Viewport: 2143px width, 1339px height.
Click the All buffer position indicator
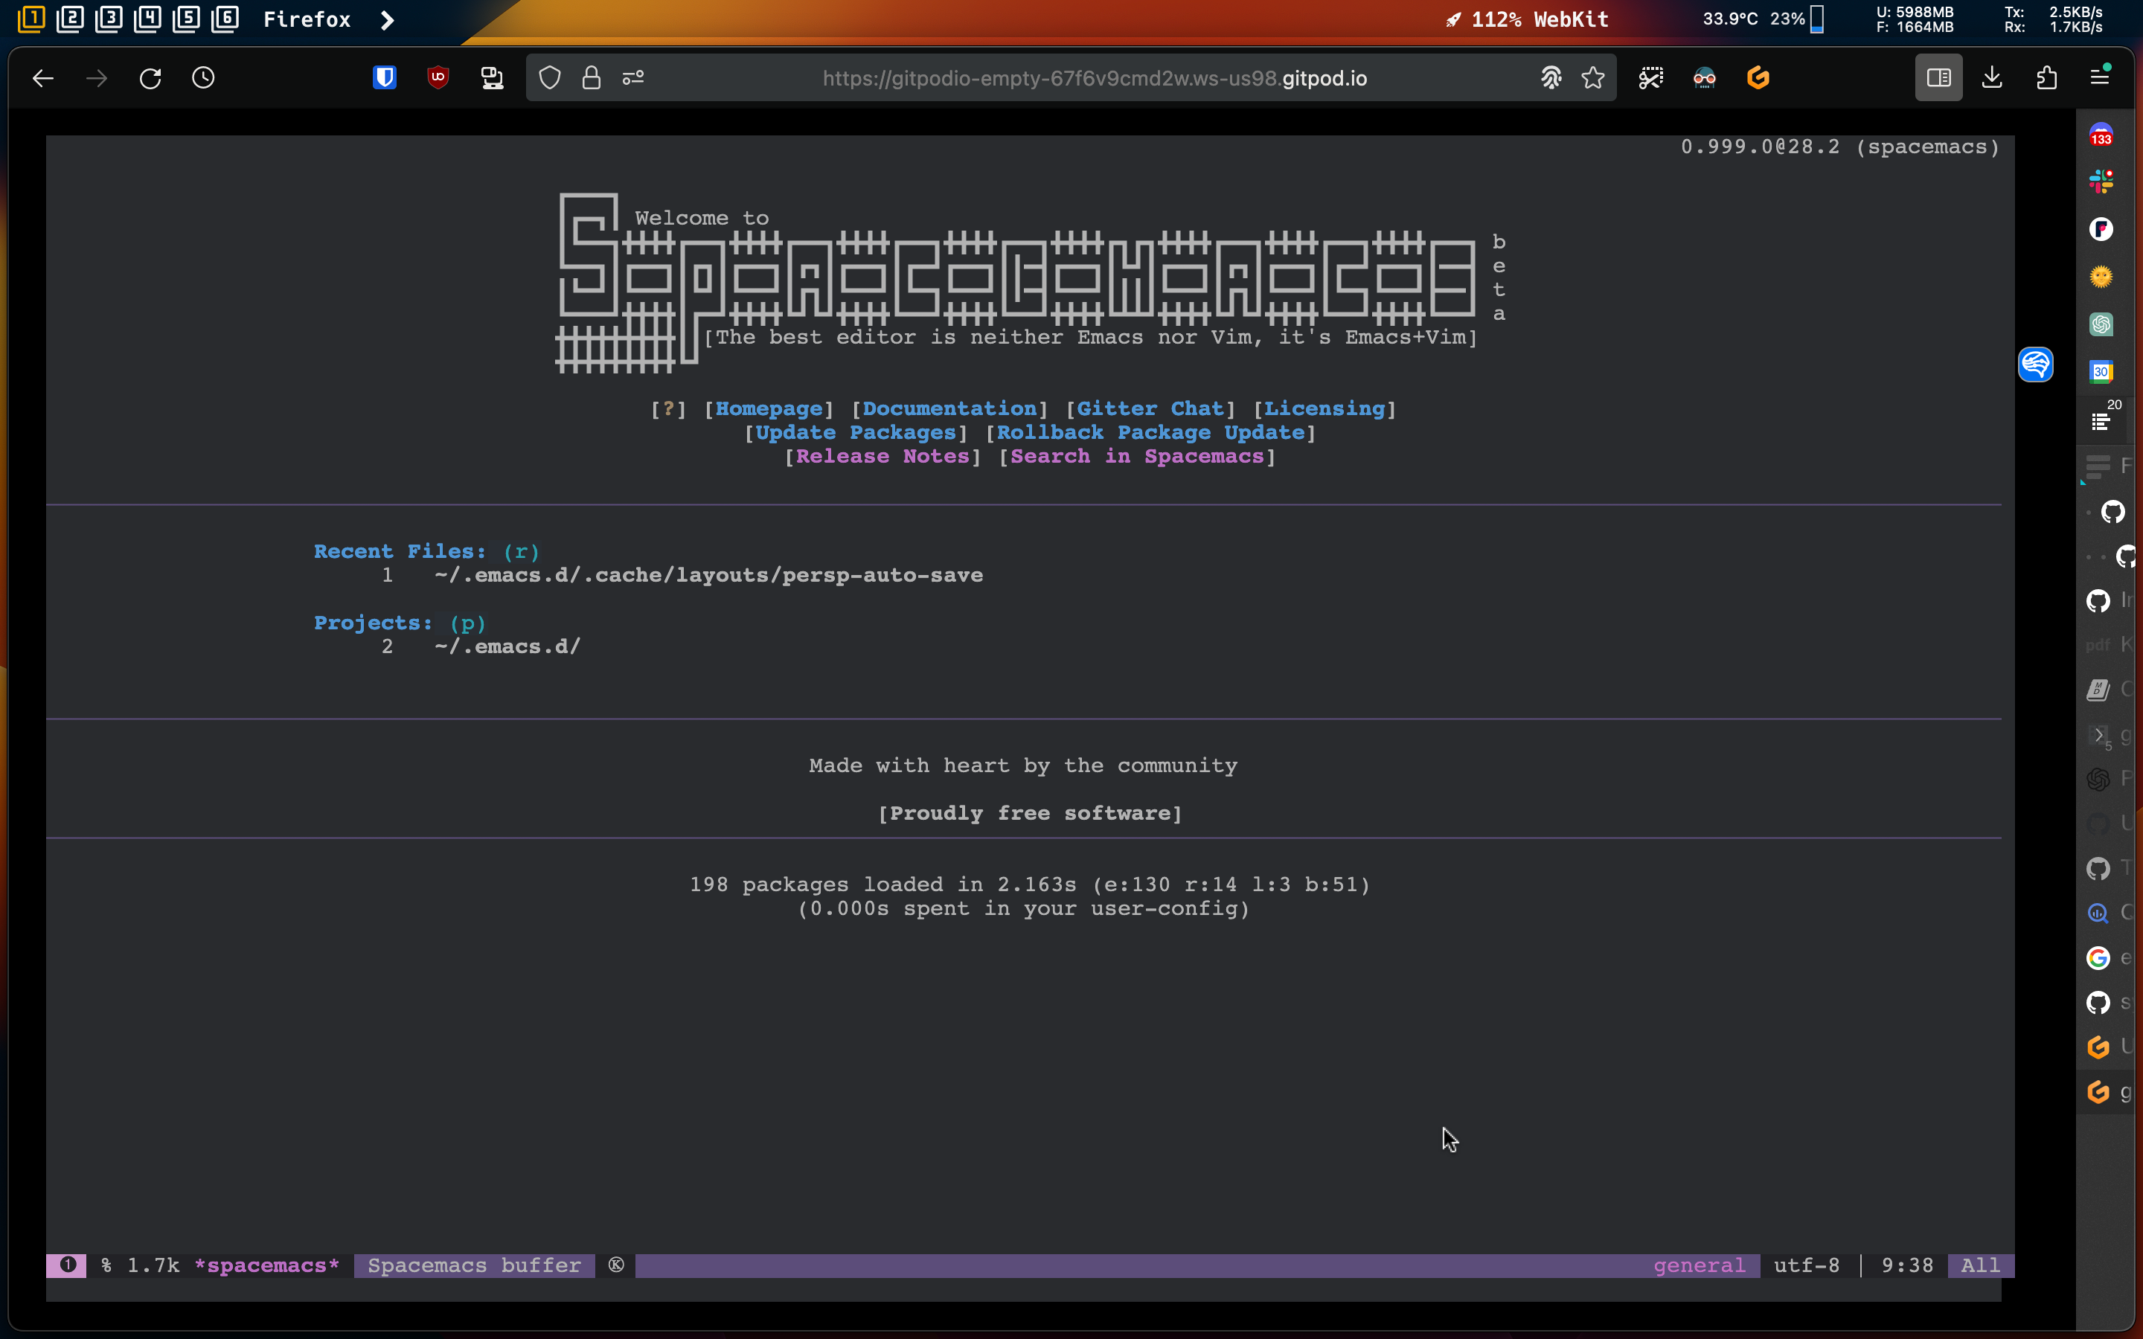(1980, 1265)
